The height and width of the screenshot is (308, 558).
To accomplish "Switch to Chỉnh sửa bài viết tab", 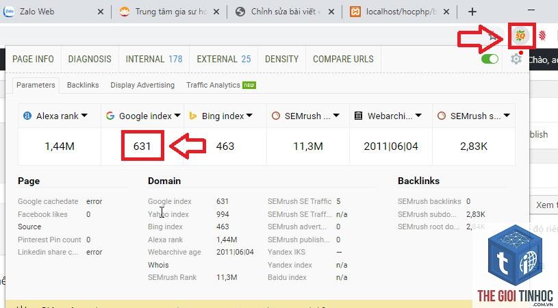I will [x=286, y=12].
